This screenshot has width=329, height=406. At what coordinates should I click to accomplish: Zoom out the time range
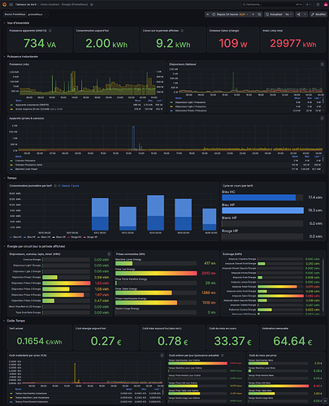click(x=259, y=15)
